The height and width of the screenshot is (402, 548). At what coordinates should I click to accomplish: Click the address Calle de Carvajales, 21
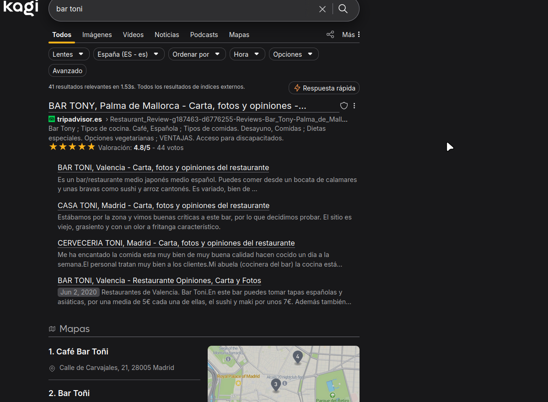coord(117,368)
